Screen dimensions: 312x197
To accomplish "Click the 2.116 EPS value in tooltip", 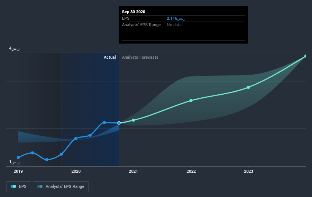I will (176, 19).
